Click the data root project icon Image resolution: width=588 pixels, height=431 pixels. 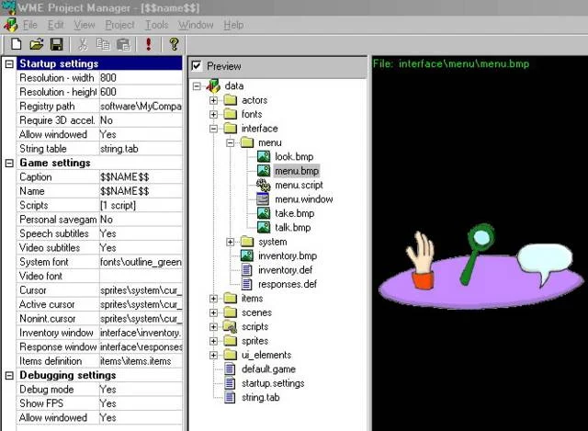point(213,85)
